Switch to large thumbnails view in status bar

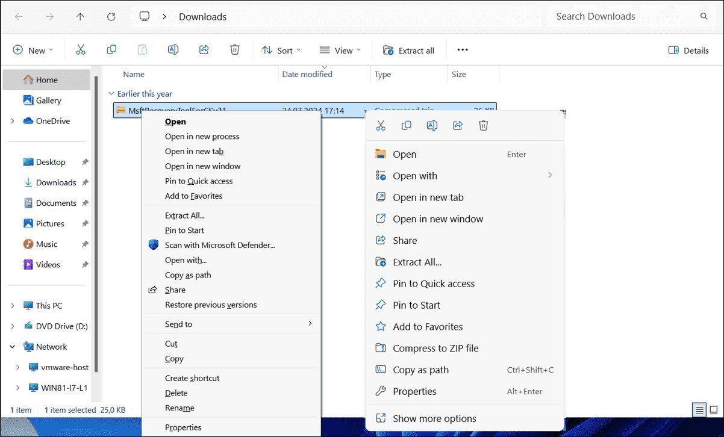(x=713, y=411)
